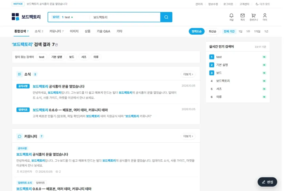The image size is (285, 191).
Task: Switch to the 소식 tab
Action: click(x=39, y=31)
